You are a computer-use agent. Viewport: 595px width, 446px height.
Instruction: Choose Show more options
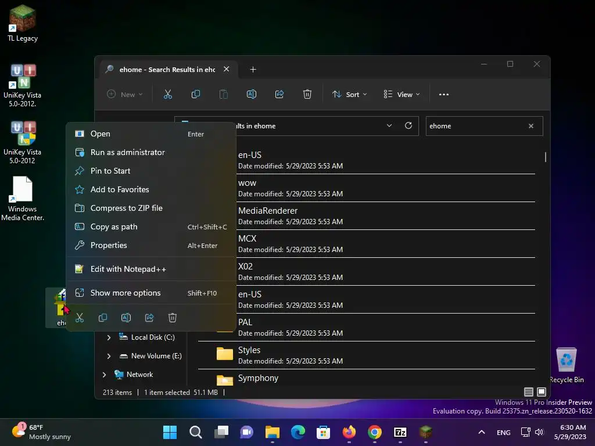[151, 293]
